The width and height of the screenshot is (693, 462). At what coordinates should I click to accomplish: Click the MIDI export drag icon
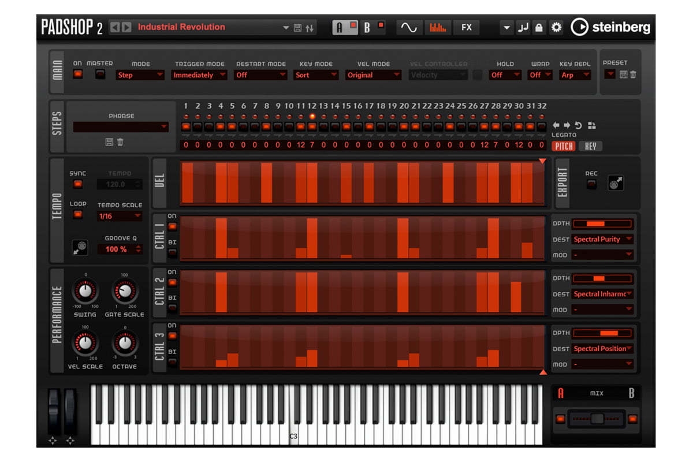pyautogui.click(x=616, y=184)
